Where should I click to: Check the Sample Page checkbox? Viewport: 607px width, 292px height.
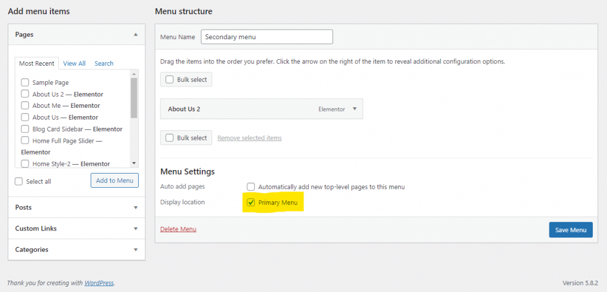25,82
